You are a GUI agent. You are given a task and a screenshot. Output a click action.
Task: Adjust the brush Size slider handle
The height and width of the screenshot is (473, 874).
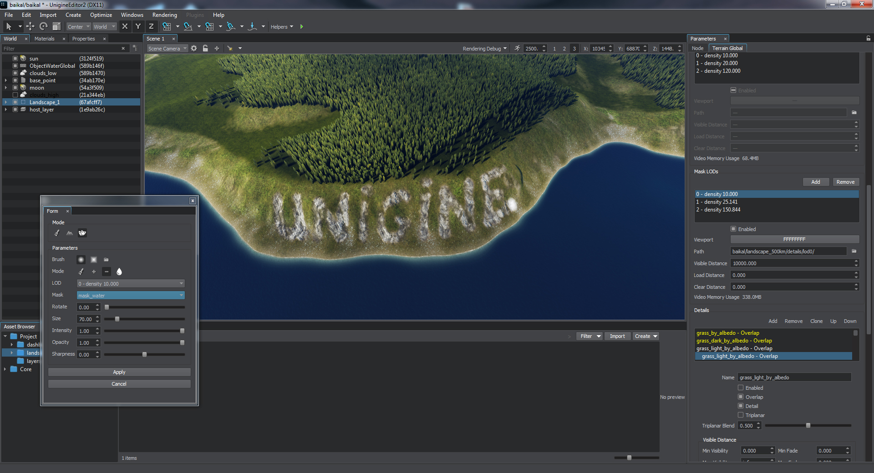coord(117,319)
